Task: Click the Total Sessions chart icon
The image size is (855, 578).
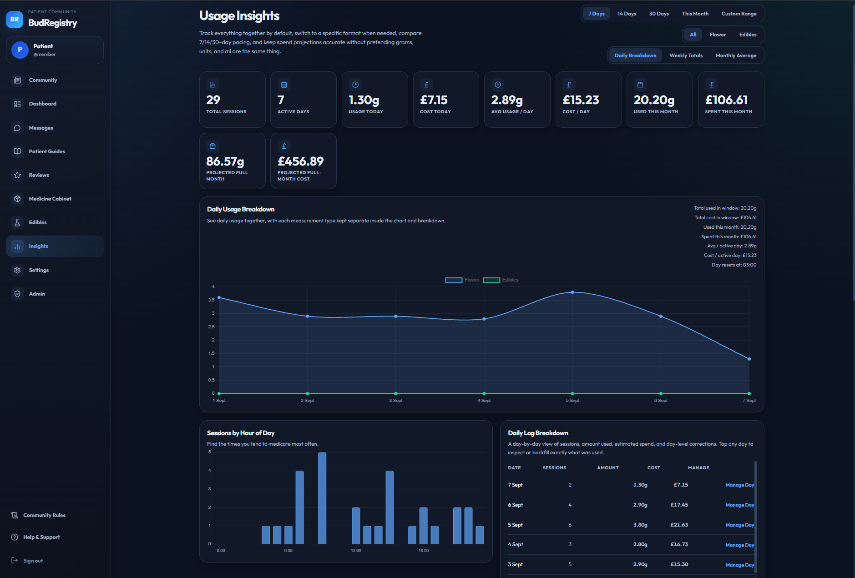Action: 212,85
